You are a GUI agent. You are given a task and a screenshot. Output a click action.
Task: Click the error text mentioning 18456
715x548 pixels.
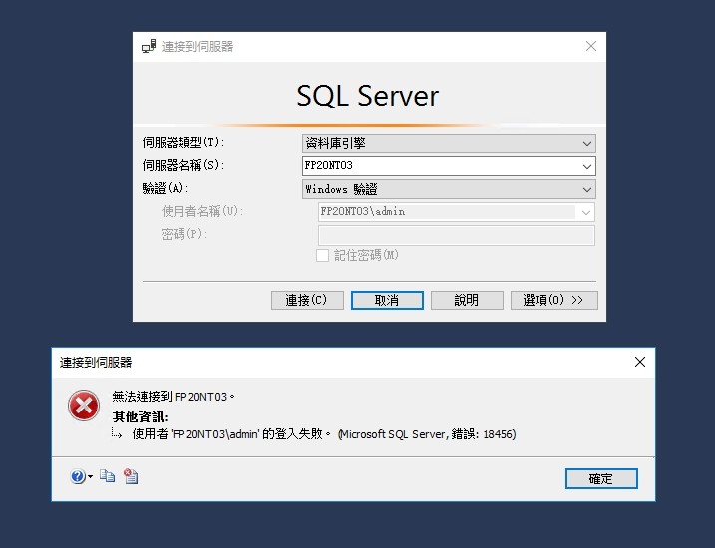pos(324,434)
